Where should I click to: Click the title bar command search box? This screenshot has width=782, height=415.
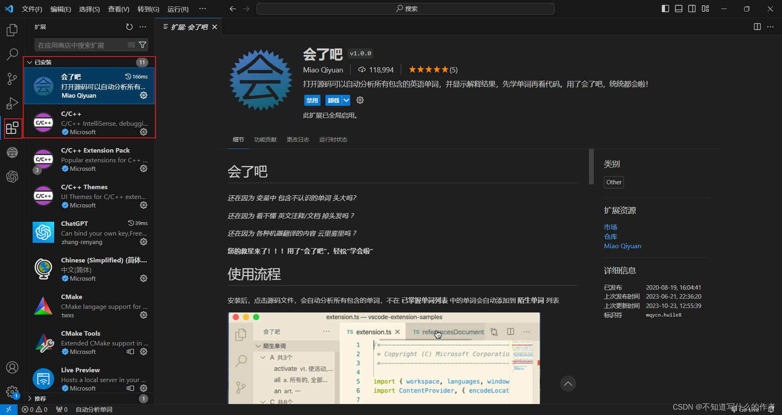[406, 9]
